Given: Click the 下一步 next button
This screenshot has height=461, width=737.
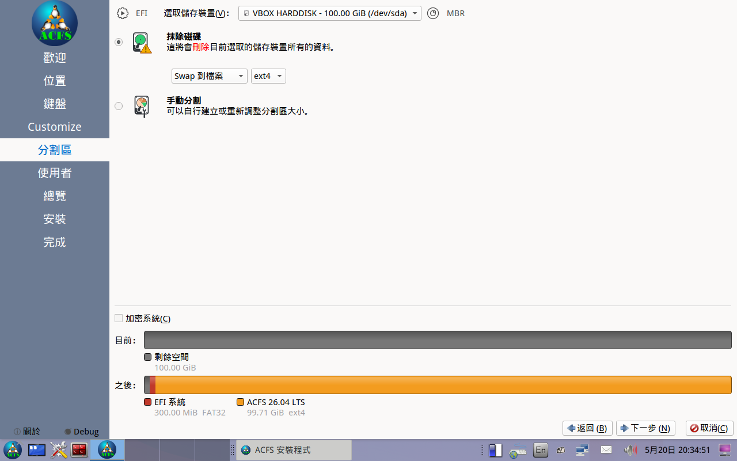Looking at the screenshot, I should tap(645, 428).
